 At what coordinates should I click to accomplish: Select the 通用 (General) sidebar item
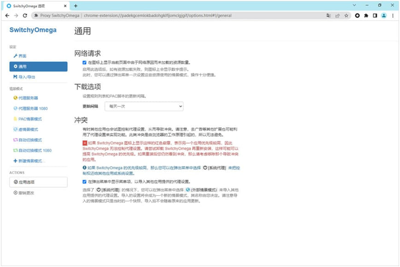click(x=38, y=66)
